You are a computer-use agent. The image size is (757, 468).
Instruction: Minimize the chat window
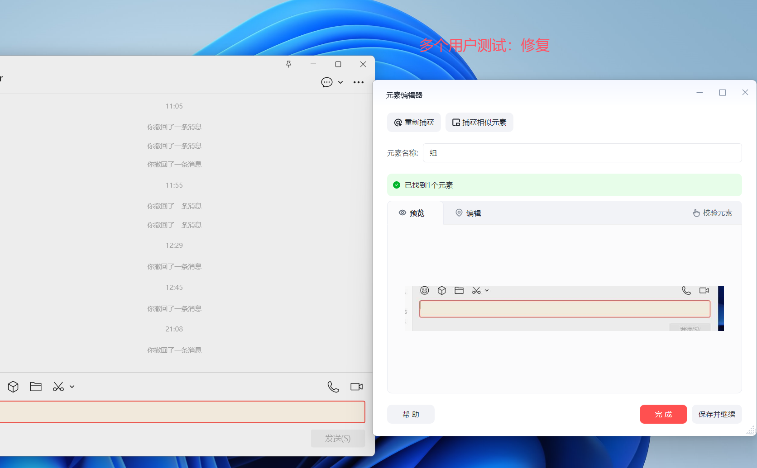(313, 64)
